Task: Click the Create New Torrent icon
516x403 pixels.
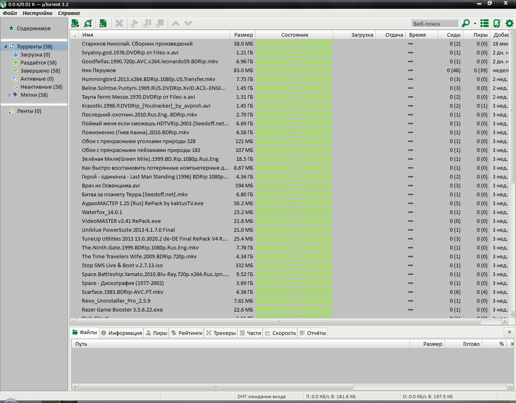Action: (103, 23)
